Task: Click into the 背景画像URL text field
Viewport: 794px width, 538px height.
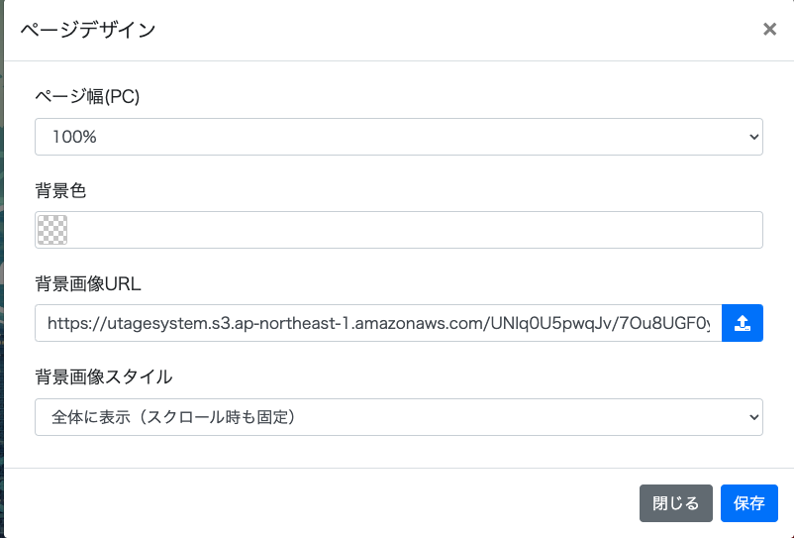Action: (377, 323)
